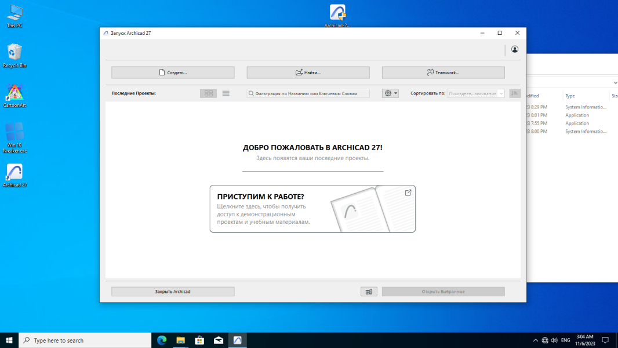Open the notification center icon
This screenshot has width=618, height=348.
pyautogui.click(x=605, y=340)
